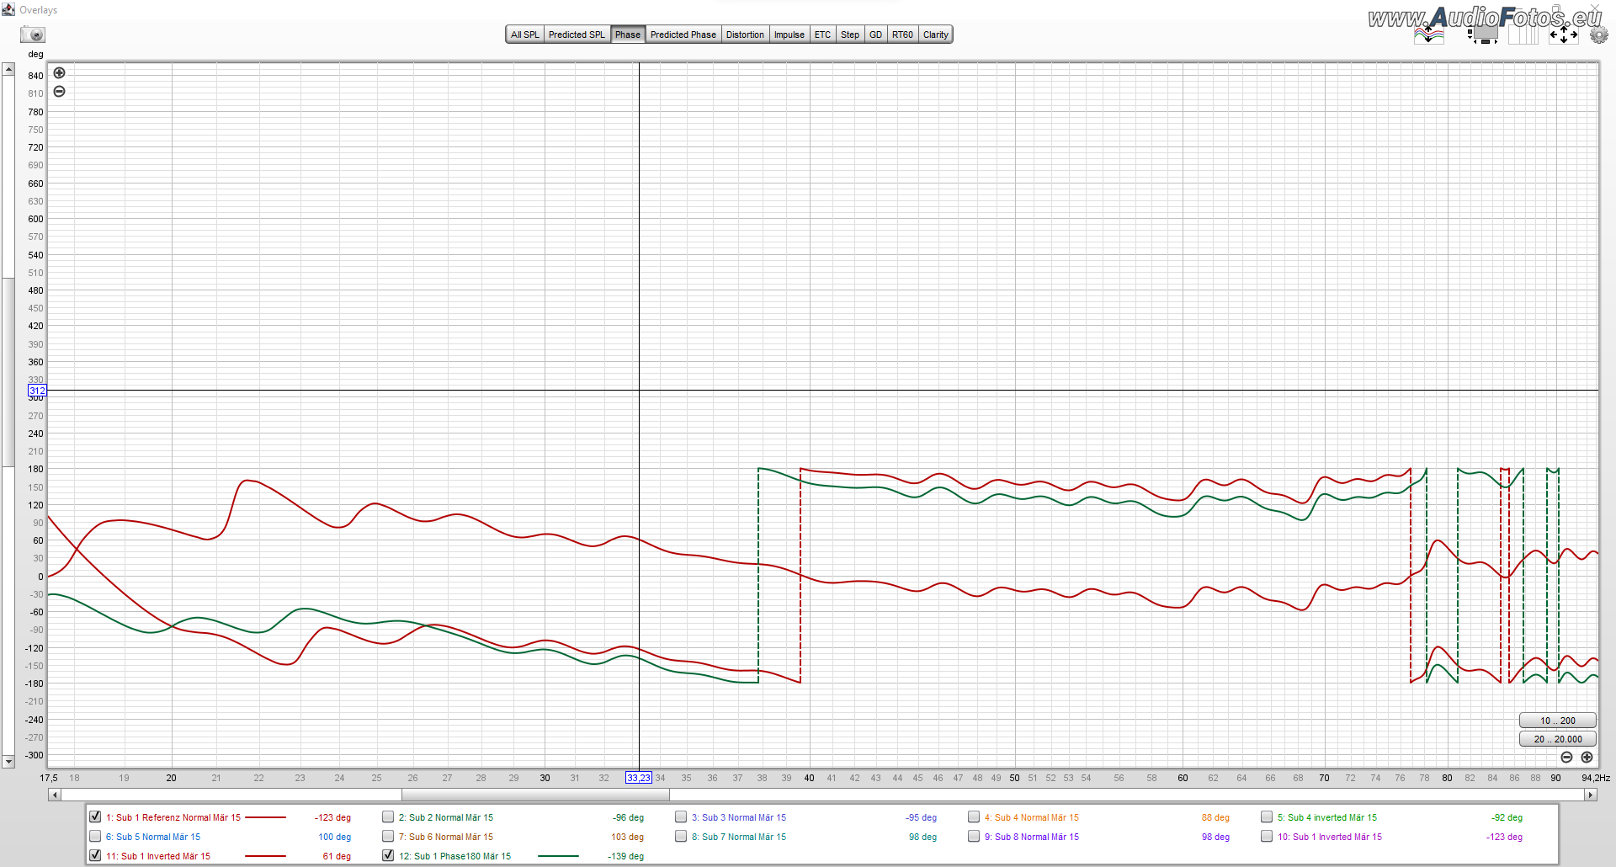Switch to ETC tab
The width and height of the screenshot is (1616, 867).
coord(822,35)
